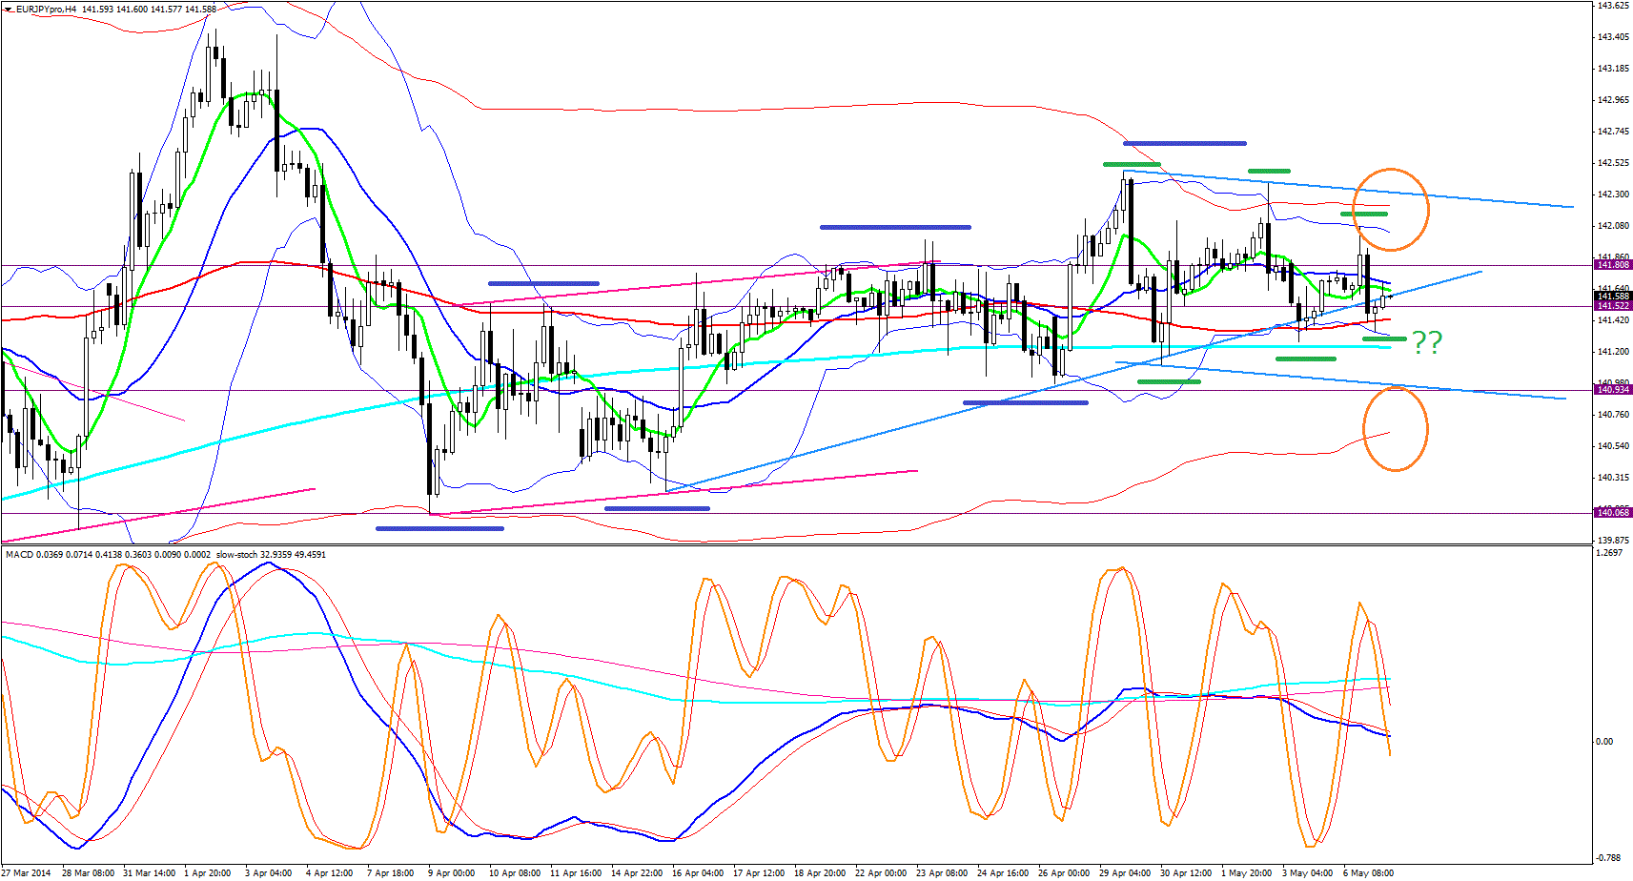The width and height of the screenshot is (1633, 881).
Task: Click the 11 Apr 16:00 time label
Action: 576,873
